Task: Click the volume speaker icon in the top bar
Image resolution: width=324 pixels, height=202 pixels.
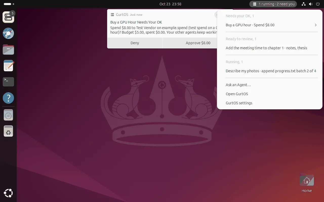Action: [311, 4]
